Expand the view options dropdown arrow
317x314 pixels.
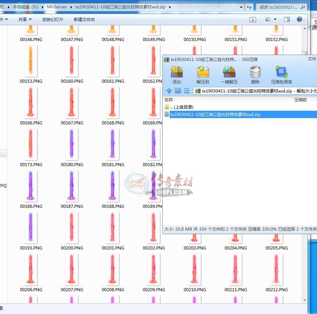[x=275, y=19]
